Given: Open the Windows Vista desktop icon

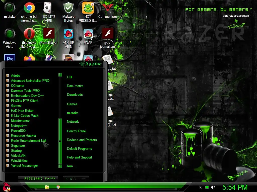Looking at the screenshot, I should coord(10,38).
